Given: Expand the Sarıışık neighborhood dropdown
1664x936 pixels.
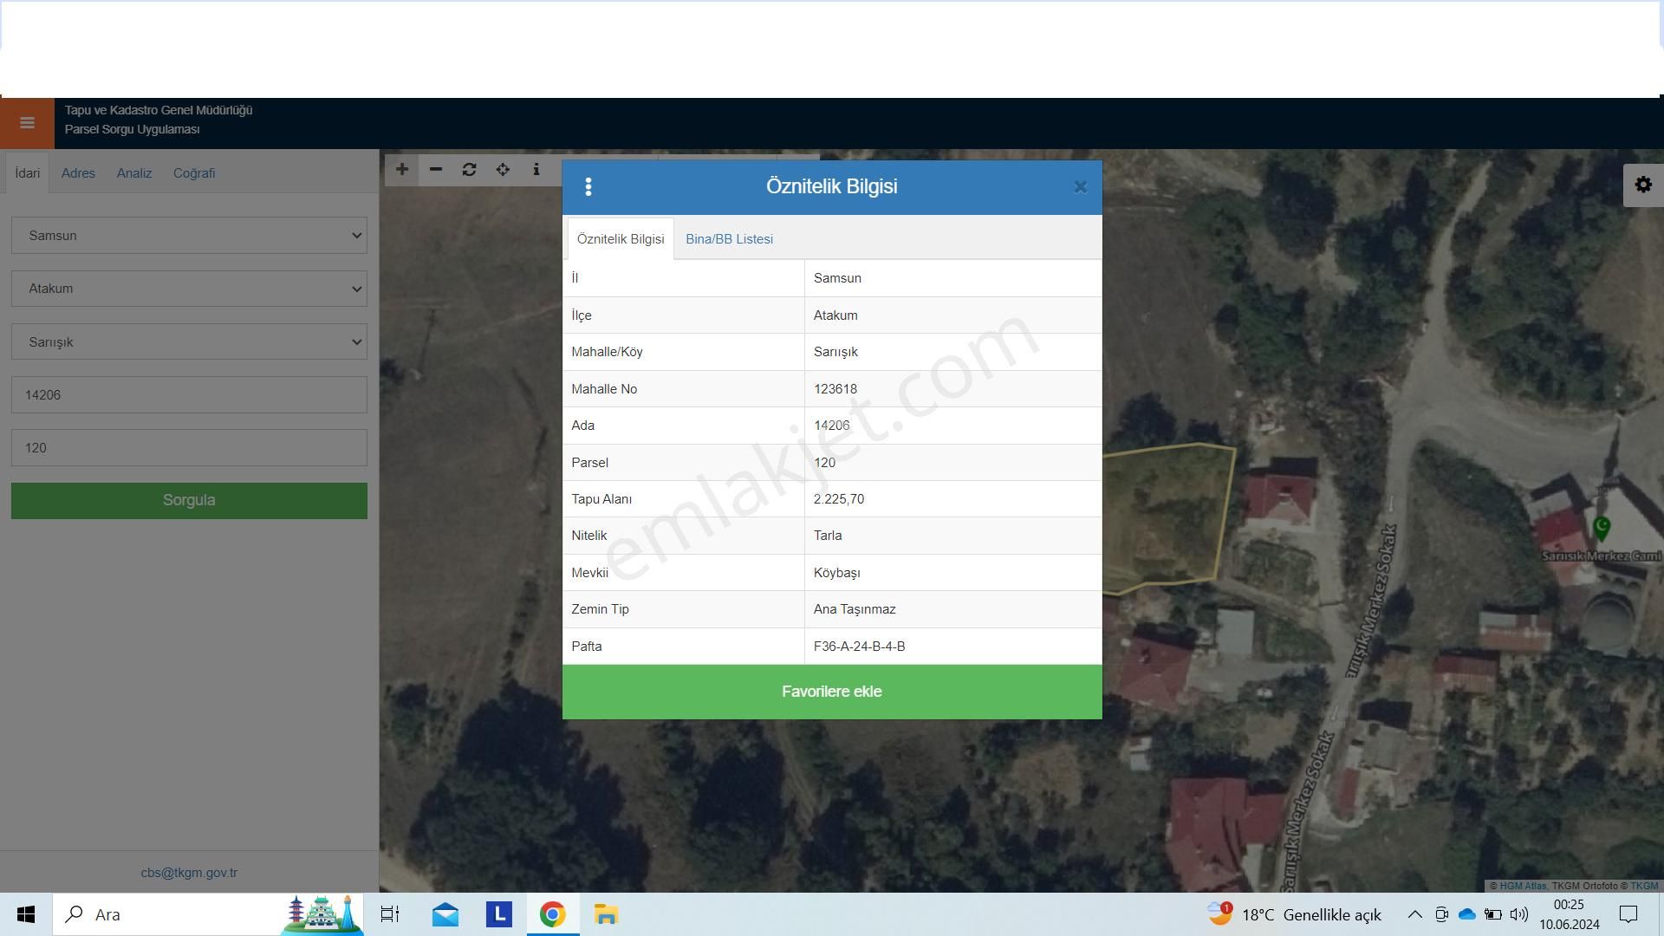Looking at the screenshot, I should tap(189, 342).
